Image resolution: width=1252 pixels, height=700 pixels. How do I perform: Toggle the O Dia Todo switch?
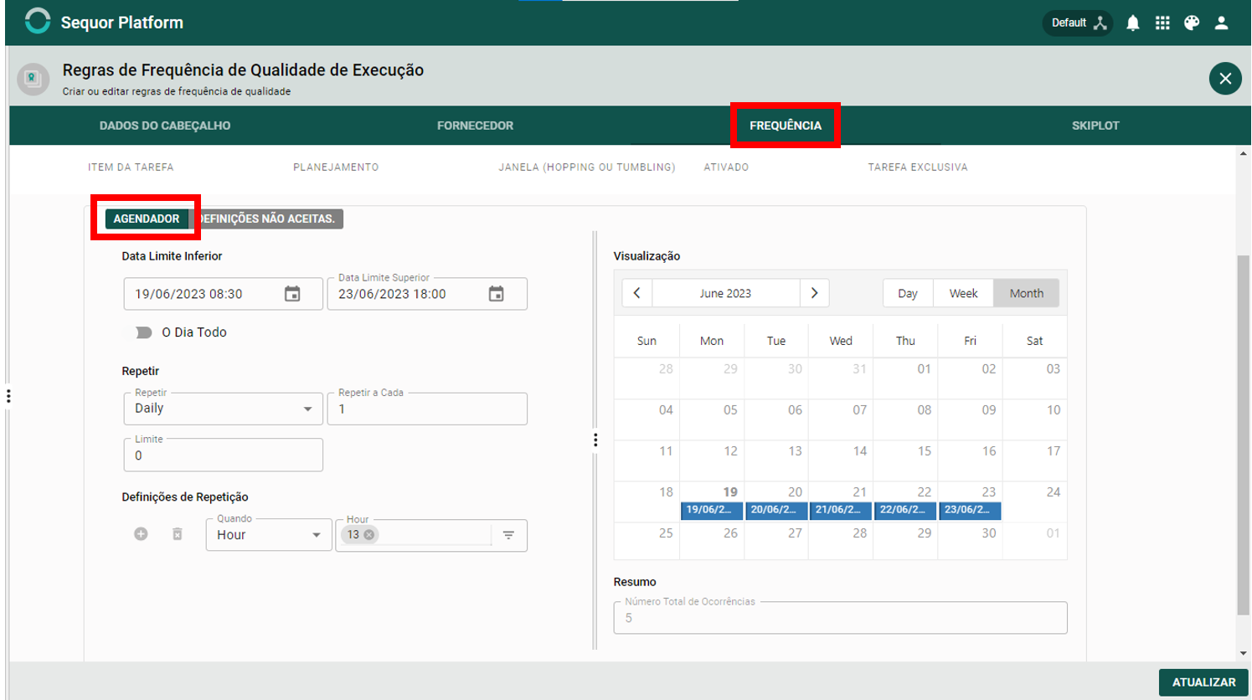pos(143,332)
